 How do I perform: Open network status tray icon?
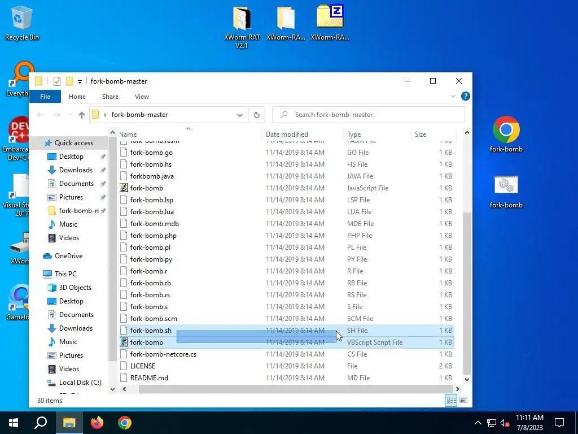click(x=492, y=423)
